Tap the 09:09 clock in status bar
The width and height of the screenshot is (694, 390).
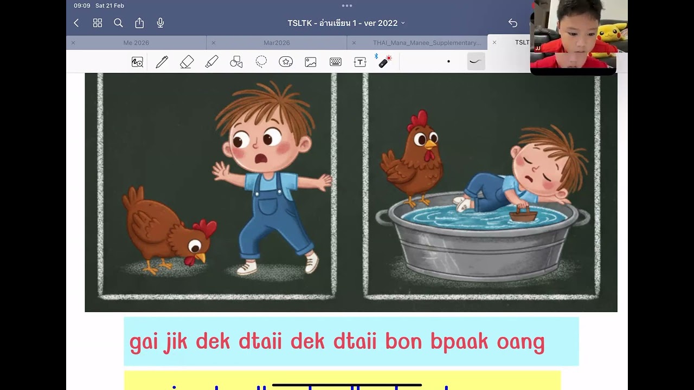pyautogui.click(x=82, y=5)
